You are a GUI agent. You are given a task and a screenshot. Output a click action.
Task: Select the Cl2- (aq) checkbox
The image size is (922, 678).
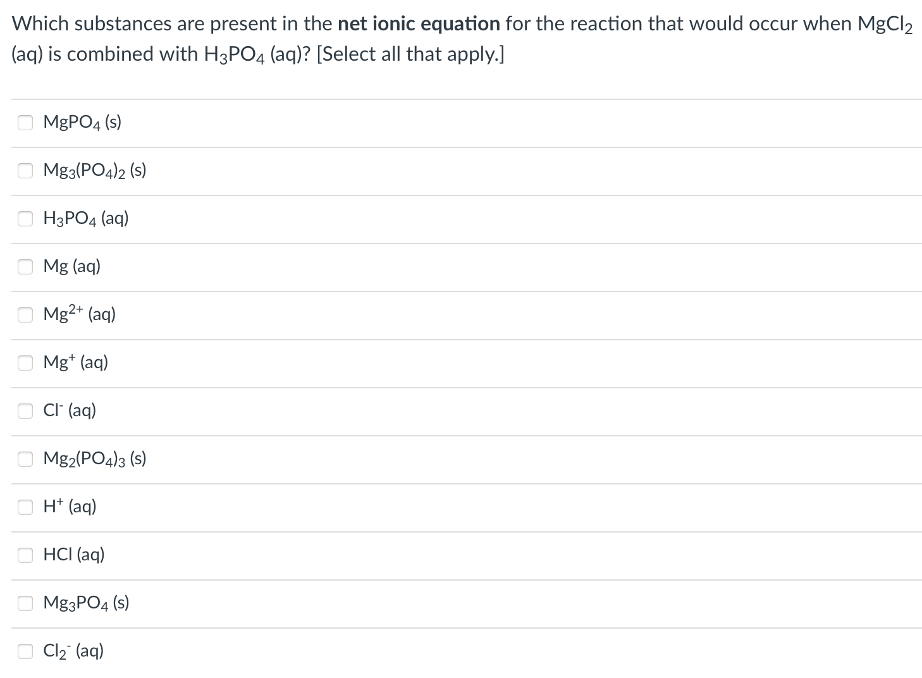[25, 651]
